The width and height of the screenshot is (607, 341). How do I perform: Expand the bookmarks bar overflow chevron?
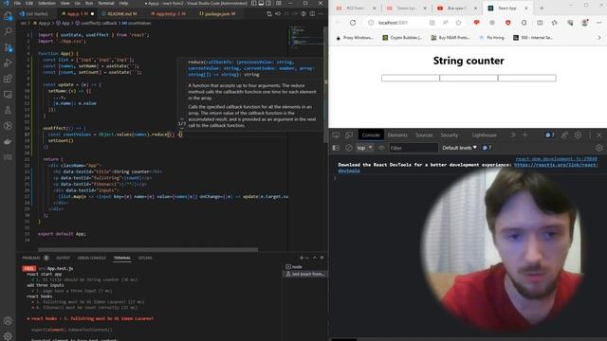[599, 38]
